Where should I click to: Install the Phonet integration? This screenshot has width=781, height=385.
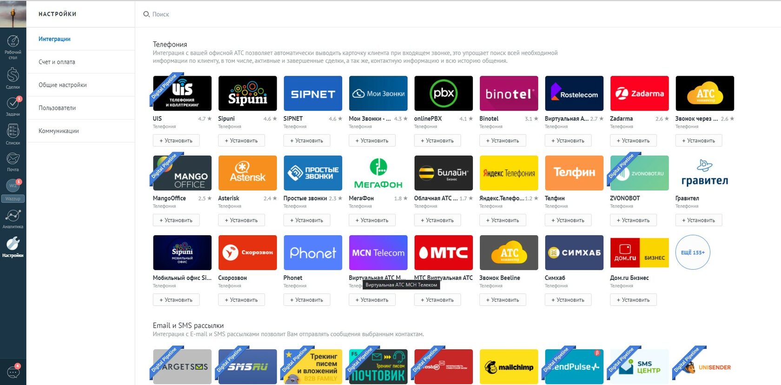(307, 300)
